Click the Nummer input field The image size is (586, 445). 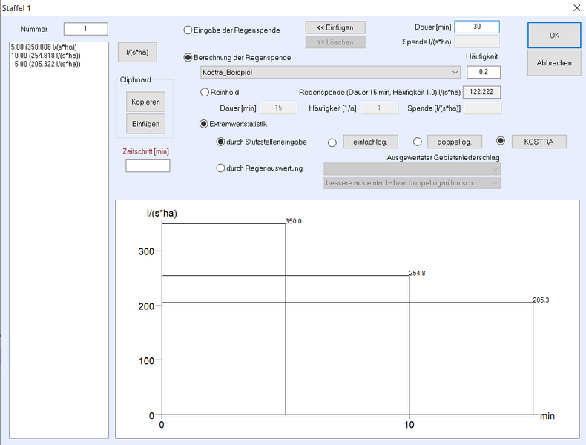tap(85, 29)
